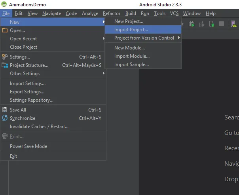Viewport: 239px width, 195px height.
Task: Click the Project Structure icon
Action: click(x=5, y=65)
